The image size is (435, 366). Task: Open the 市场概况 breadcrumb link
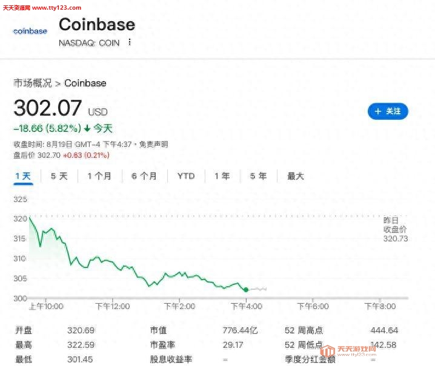[x=33, y=83]
